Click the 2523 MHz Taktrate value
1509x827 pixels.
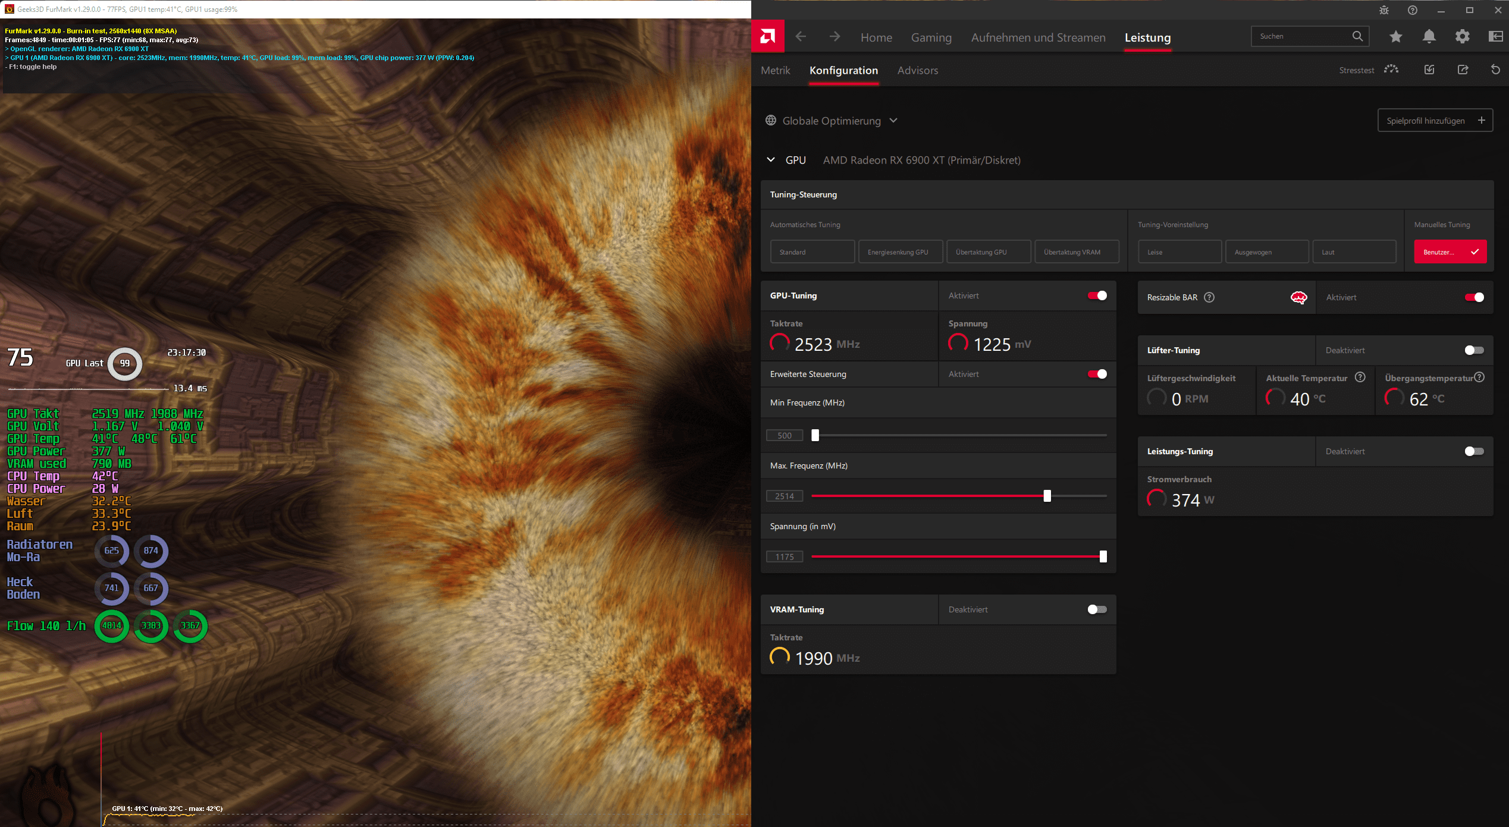[827, 344]
